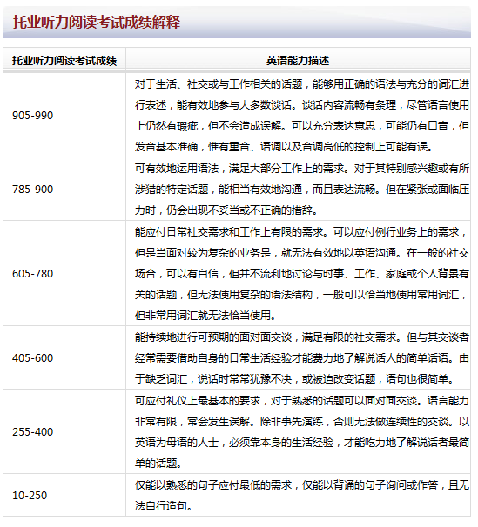Click the score range 405-600
478x527 pixels.
pyautogui.click(x=32, y=358)
